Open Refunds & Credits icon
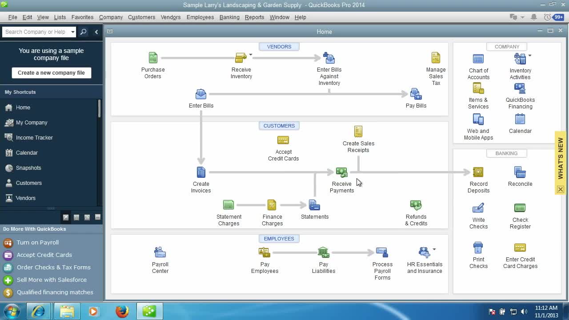The width and height of the screenshot is (569, 320). coord(416,205)
